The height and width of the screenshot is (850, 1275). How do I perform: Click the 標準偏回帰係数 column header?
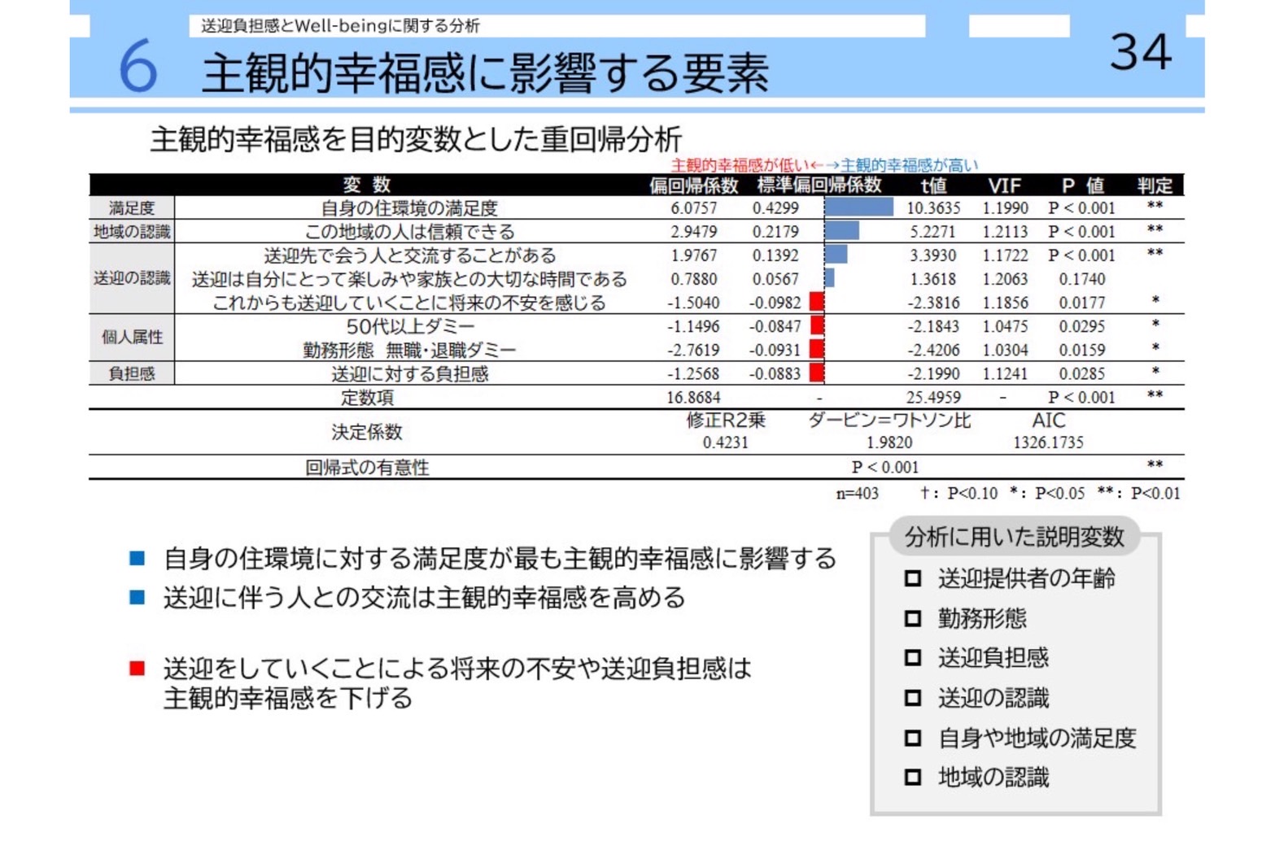pyautogui.click(x=819, y=185)
